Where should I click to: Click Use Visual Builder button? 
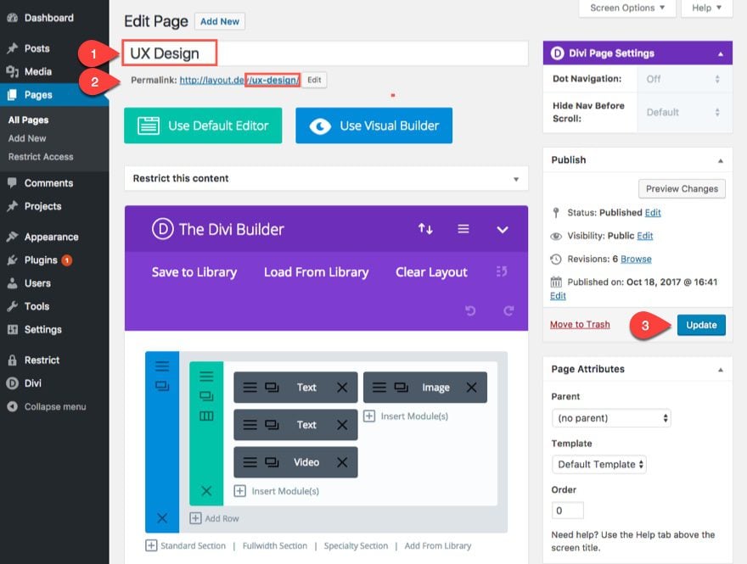[x=373, y=126]
